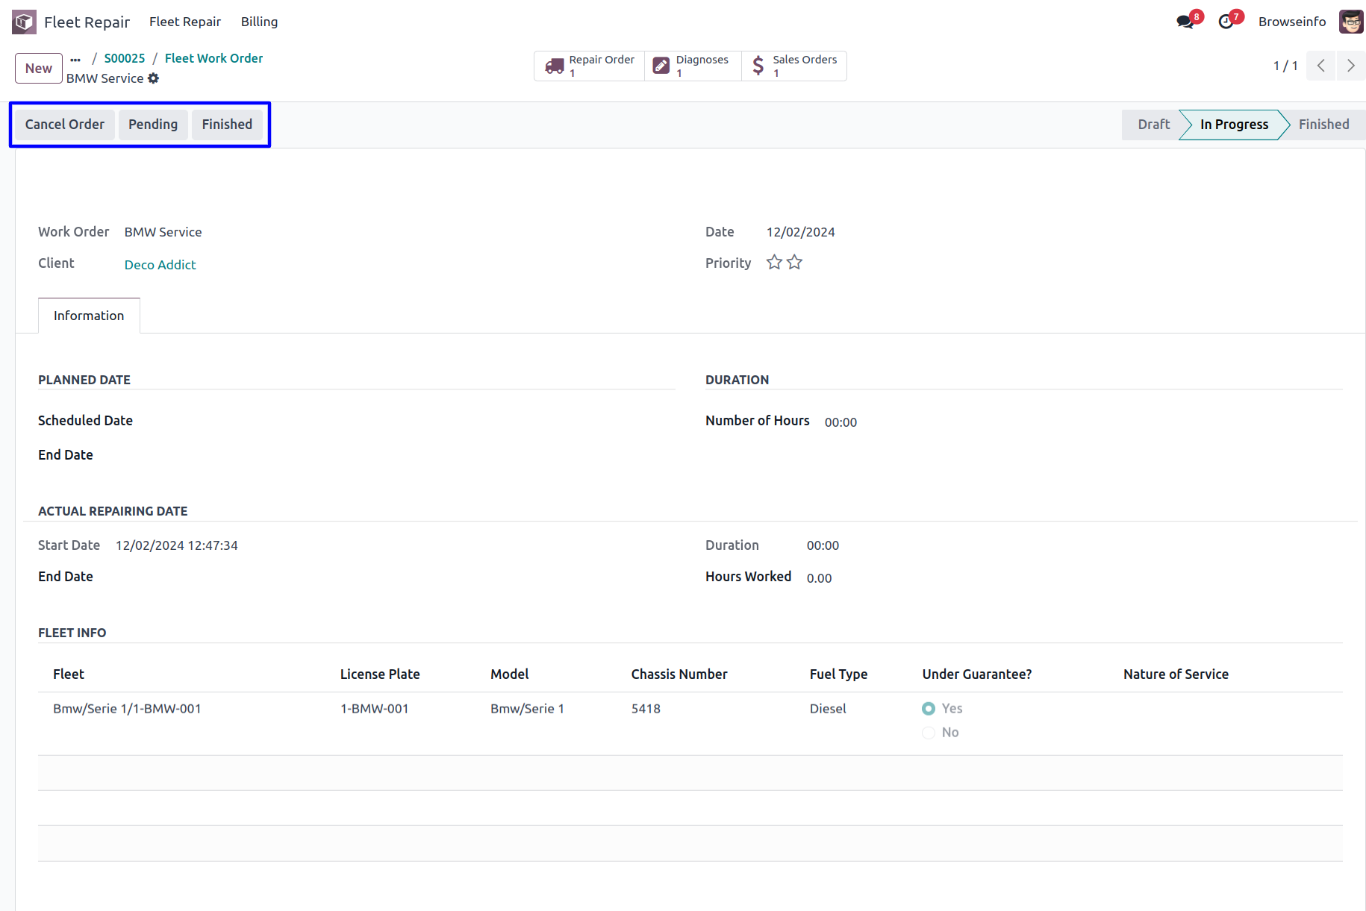This screenshot has width=1366, height=911.
Task: Open the Billing menu
Action: (x=259, y=22)
